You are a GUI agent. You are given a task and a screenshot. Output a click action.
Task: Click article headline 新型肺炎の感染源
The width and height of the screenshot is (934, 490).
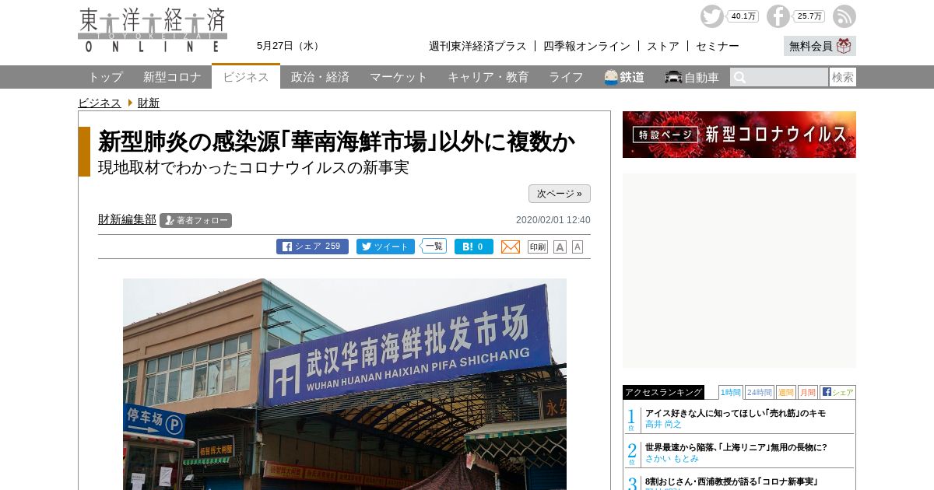click(336, 142)
